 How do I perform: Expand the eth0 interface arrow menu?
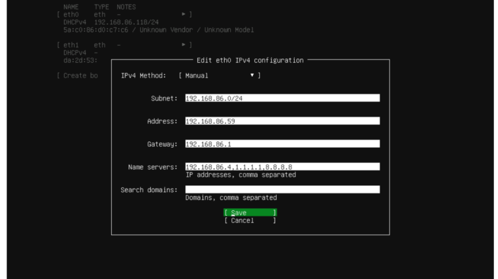coord(184,13)
